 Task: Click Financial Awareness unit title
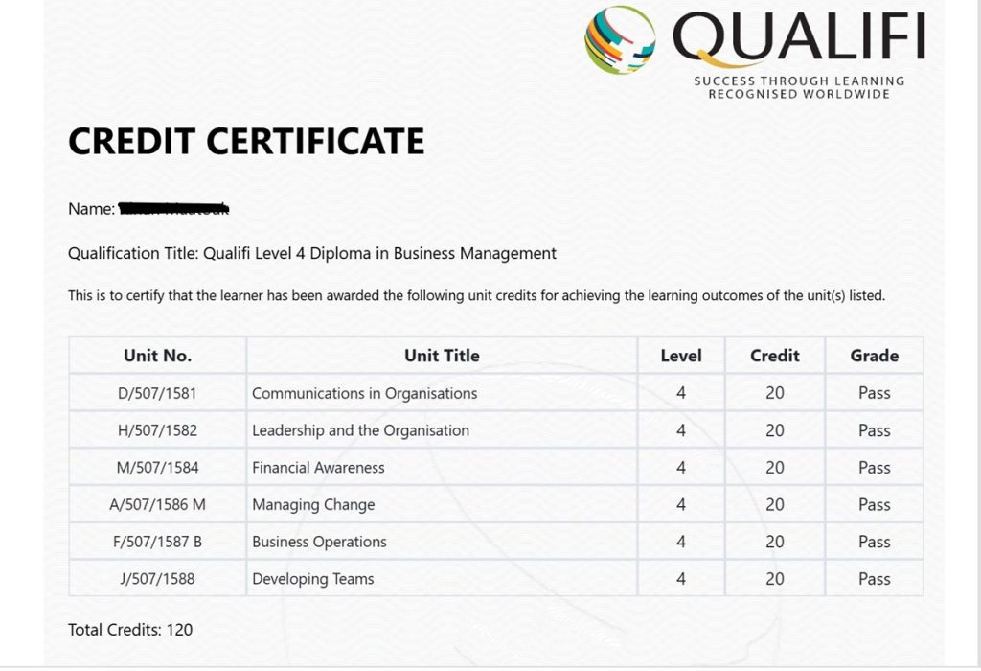point(318,468)
